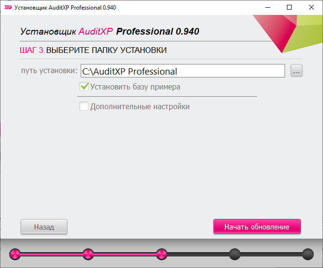The width and height of the screenshot is (323, 268).
Task: Close the installer window
Action: coord(311,7)
